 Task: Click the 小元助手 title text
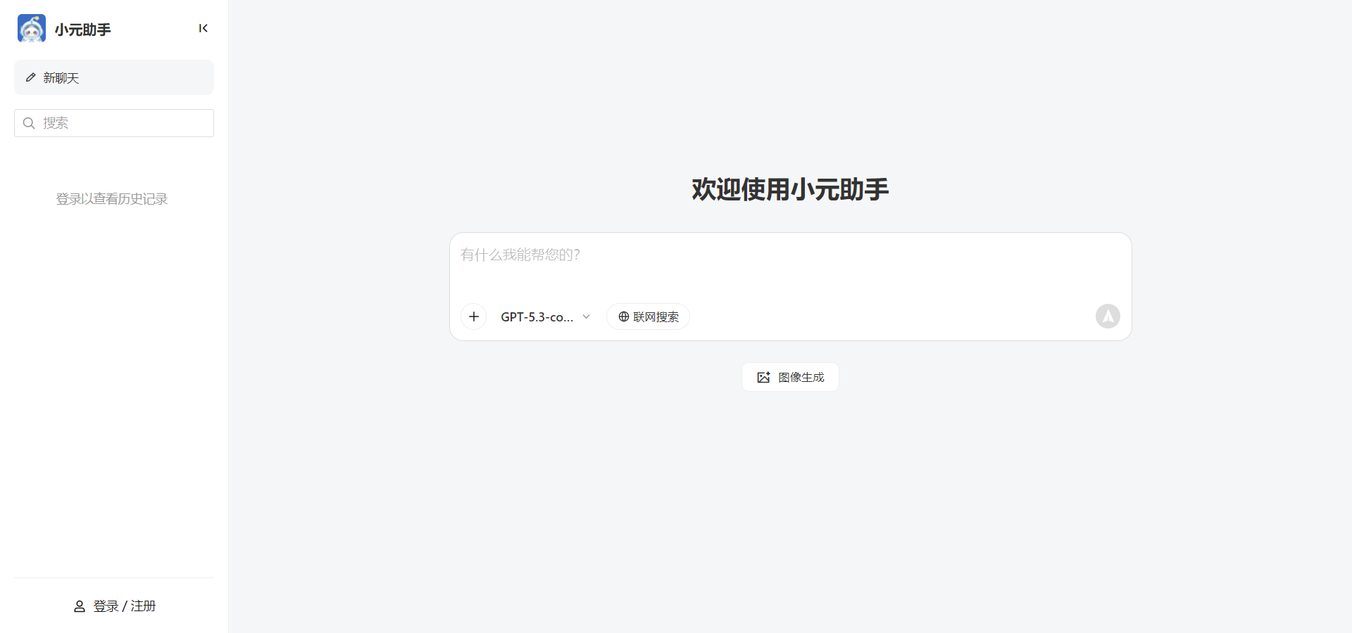82,28
